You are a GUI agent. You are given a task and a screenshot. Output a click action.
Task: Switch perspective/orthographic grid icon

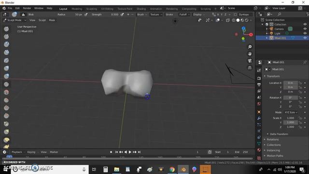(250, 68)
